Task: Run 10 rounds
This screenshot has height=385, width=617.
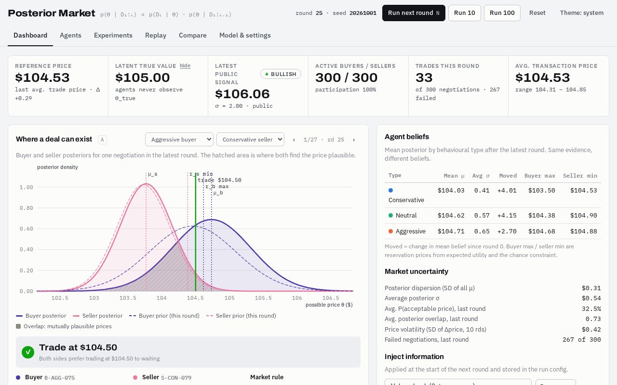Action: tap(465, 13)
